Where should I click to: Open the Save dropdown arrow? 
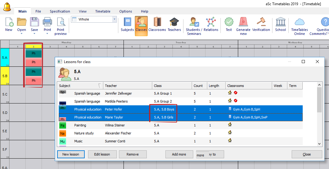(34, 34)
